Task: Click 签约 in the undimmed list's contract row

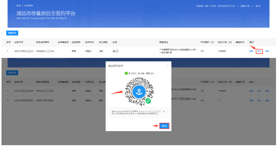Action: click(x=259, y=51)
